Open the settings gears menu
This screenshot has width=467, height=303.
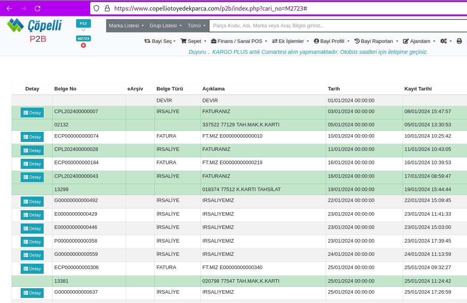pos(446,41)
